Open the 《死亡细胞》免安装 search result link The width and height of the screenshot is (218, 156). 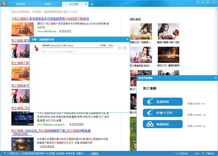coord(50,19)
